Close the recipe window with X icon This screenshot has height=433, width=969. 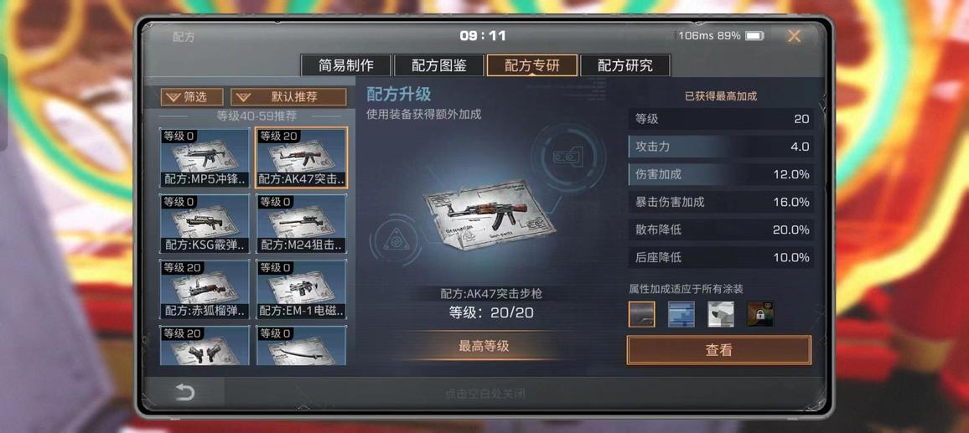(794, 37)
